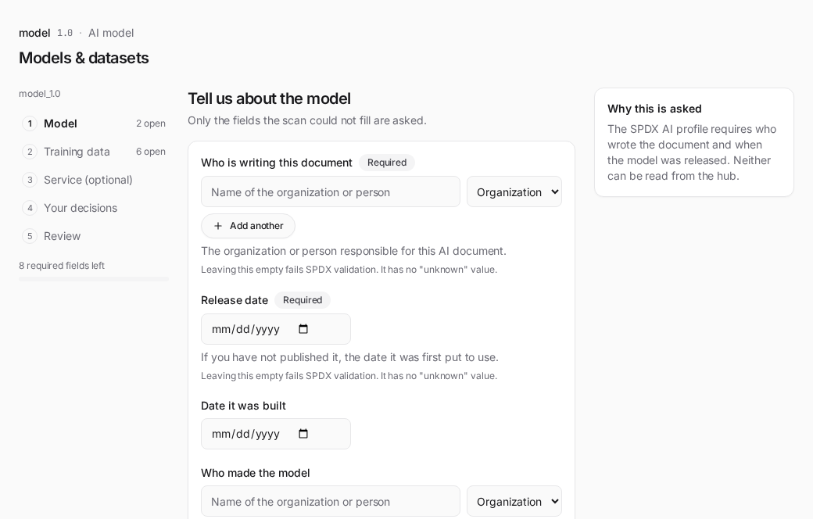
Task: Go to the Training data step
Action: (x=94, y=152)
